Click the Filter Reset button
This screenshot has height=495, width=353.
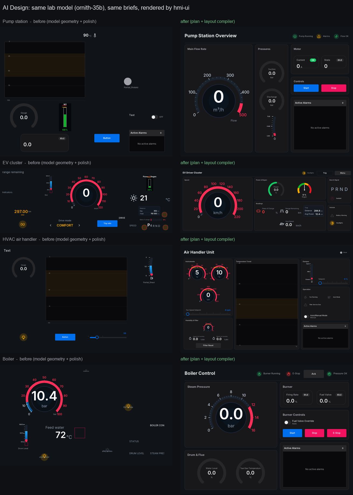point(208,345)
